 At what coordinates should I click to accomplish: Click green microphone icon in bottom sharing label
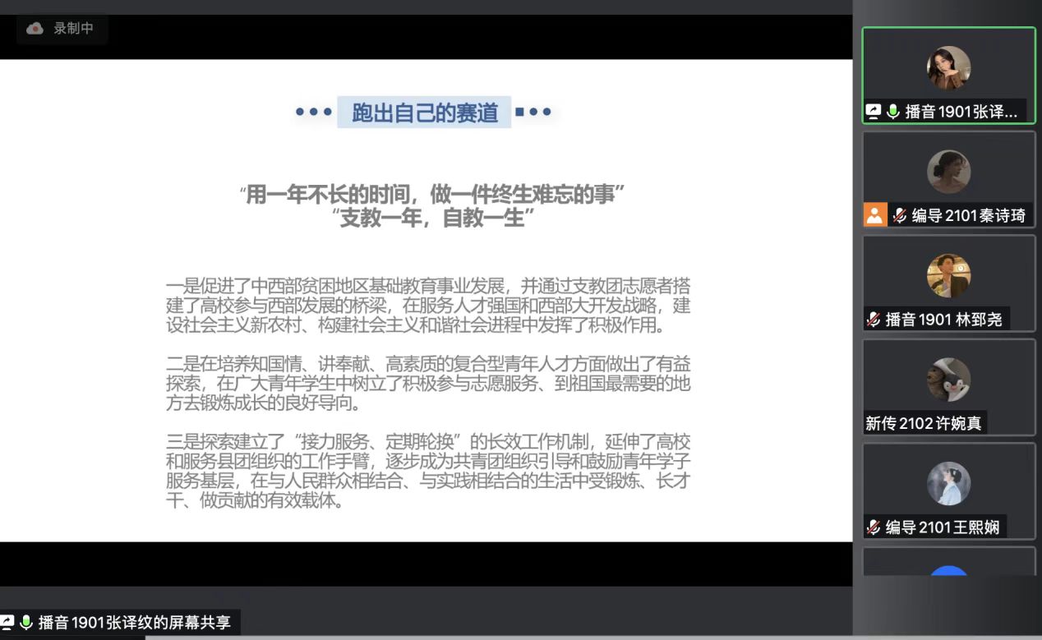(26, 623)
